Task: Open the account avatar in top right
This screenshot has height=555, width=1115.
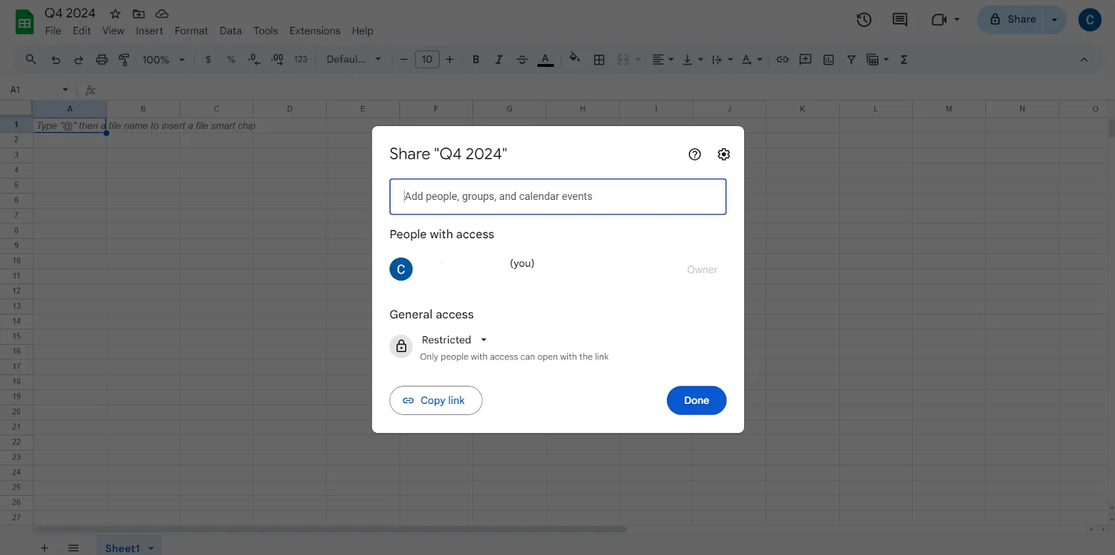Action: point(1090,19)
